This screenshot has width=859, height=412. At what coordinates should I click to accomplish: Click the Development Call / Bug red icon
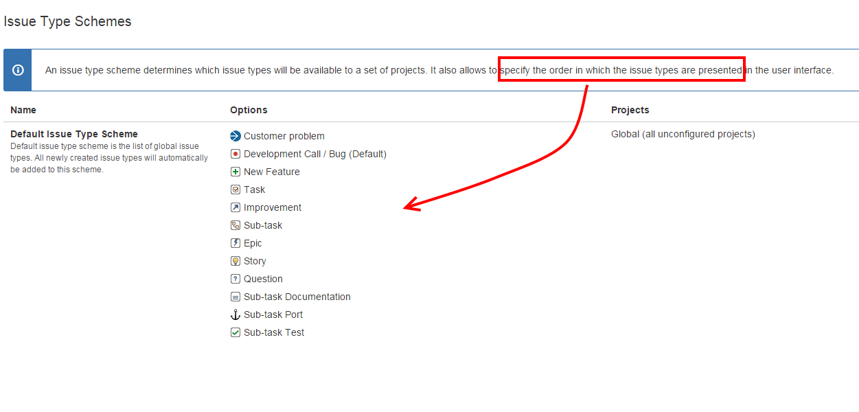236,154
